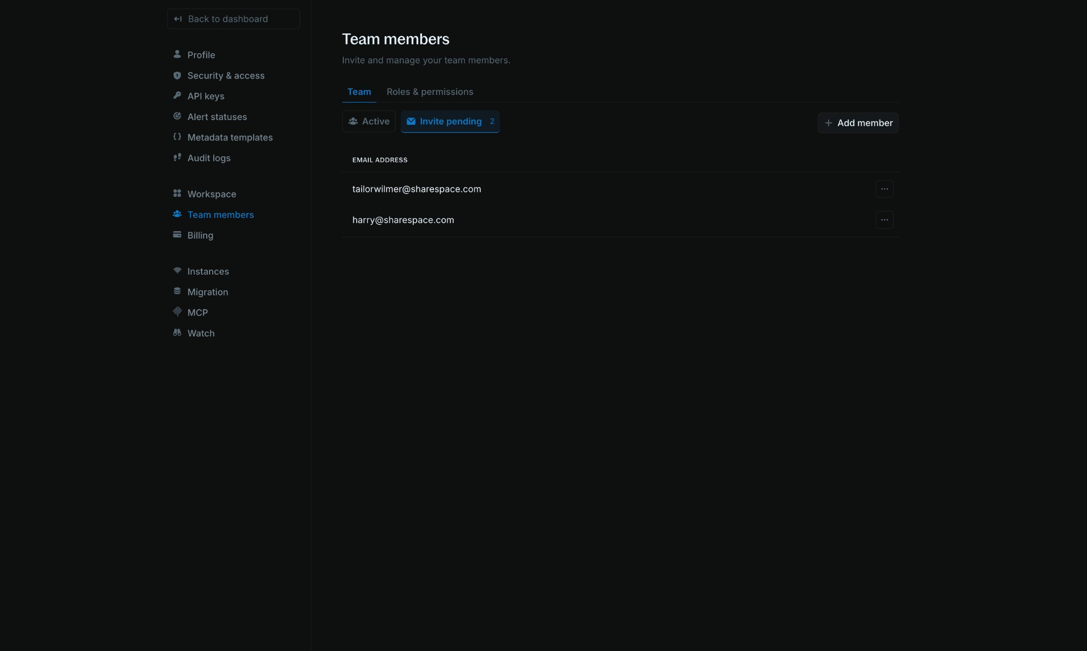Click the Back to dashboard arrow icon

pyautogui.click(x=178, y=19)
